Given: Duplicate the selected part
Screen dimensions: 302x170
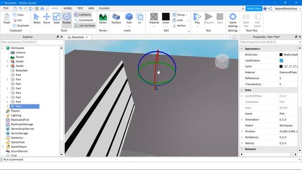Looking at the screenshot, I should coord(21,25).
